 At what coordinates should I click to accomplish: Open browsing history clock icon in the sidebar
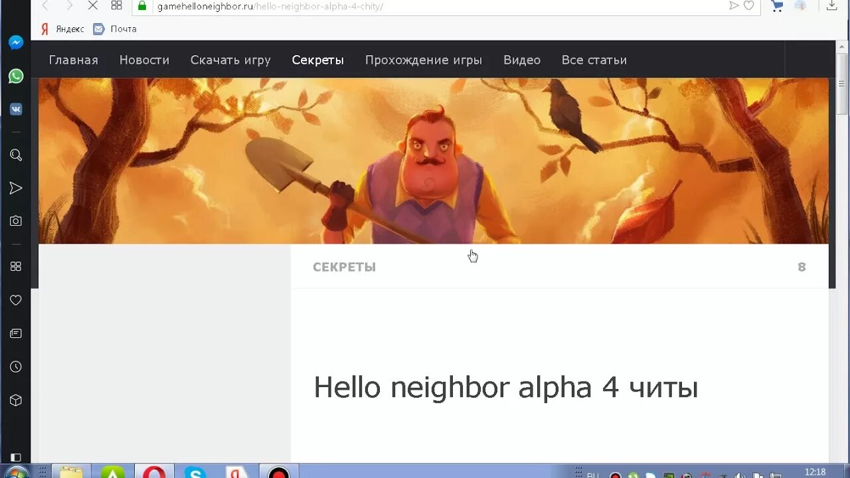tap(16, 366)
